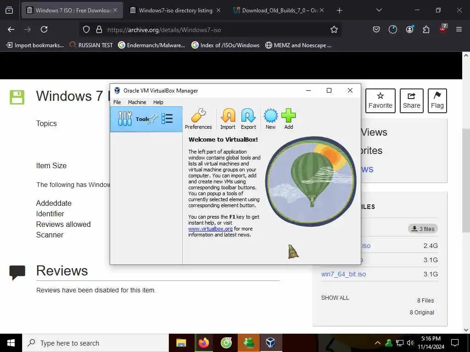Show hidden system tray icons
The image size is (470, 352).
378,343
